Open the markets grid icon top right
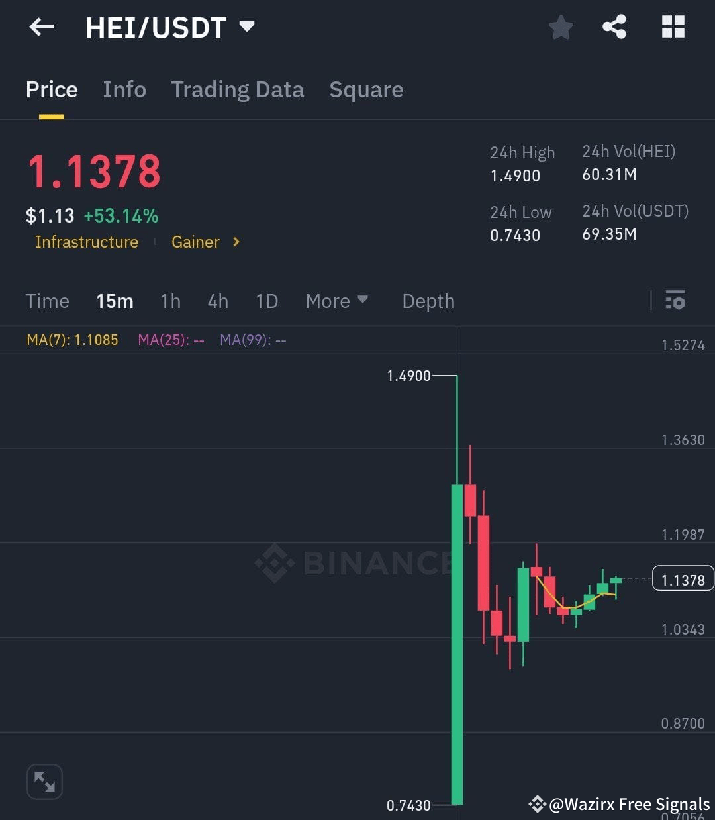Viewport: 715px width, 820px height. coord(673,26)
